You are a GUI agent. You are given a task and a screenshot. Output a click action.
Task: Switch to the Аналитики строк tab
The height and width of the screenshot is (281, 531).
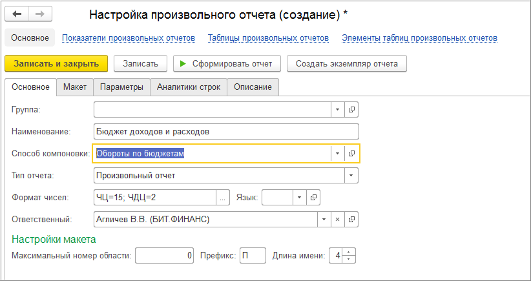[189, 87]
